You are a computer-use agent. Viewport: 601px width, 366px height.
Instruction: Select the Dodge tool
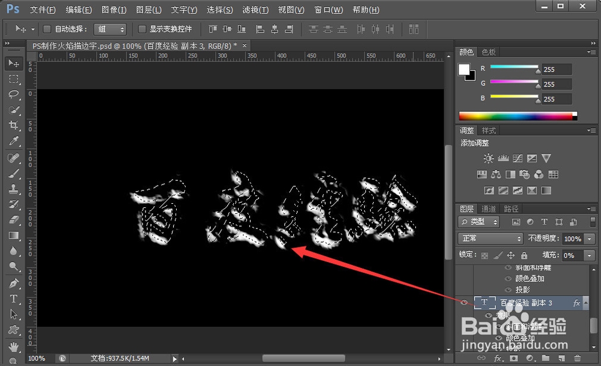pyautogui.click(x=14, y=266)
